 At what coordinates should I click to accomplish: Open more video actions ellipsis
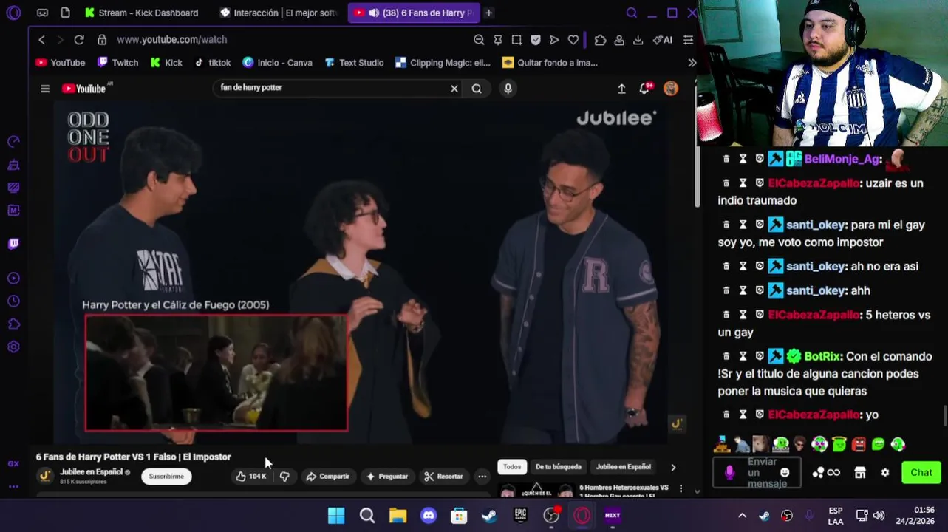click(482, 477)
